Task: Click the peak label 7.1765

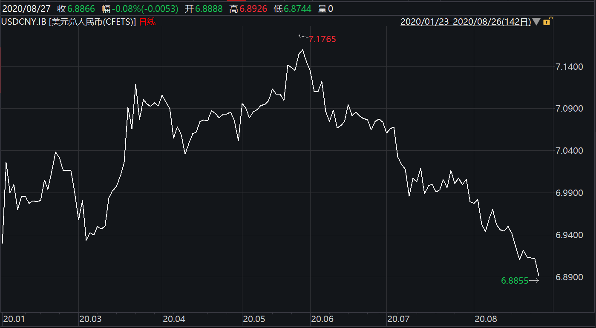Action: click(322, 39)
